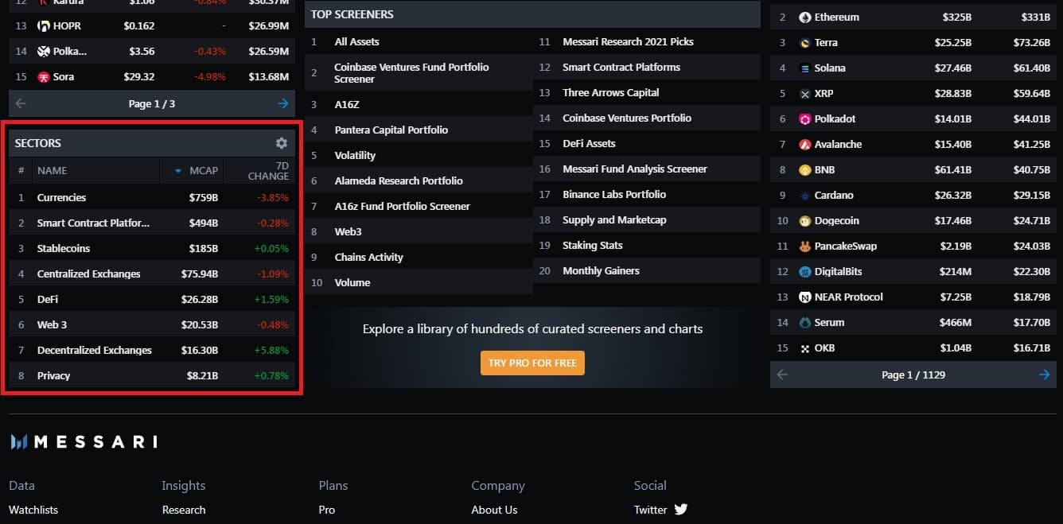Open the A16Z screener in row 3
This screenshot has height=524, width=1063.
pyautogui.click(x=347, y=105)
